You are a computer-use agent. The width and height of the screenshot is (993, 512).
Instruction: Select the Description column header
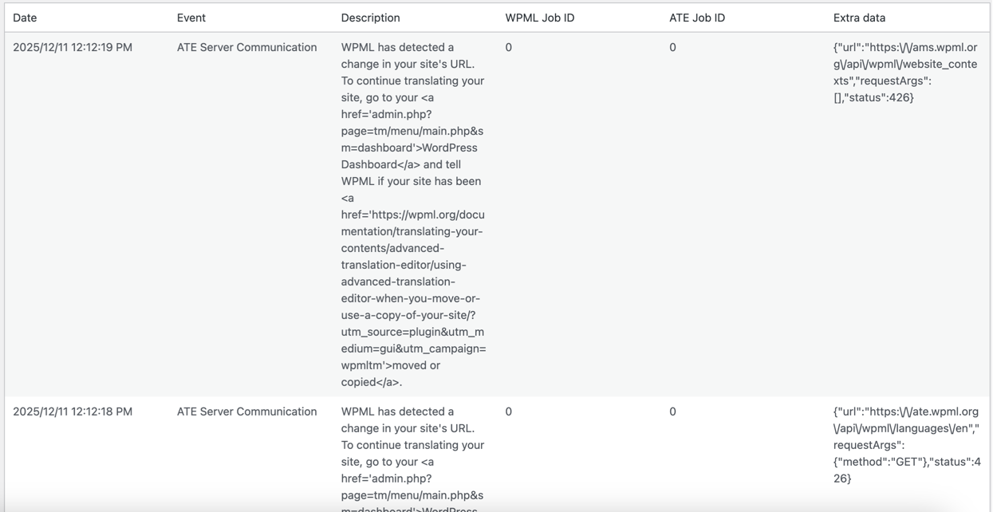click(x=370, y=18)
